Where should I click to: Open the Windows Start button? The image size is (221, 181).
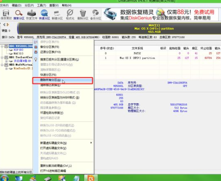(x=4, y=178)
